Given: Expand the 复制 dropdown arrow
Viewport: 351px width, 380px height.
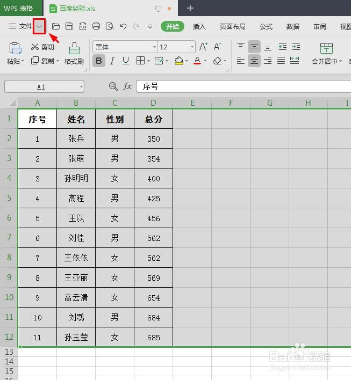Looking at the screenshot, I should coord(58,61).
